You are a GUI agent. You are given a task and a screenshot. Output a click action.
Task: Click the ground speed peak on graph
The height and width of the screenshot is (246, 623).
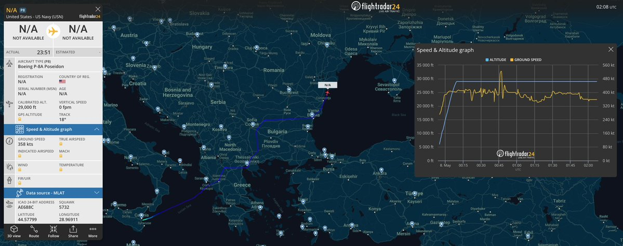click(x=501, y=73)
